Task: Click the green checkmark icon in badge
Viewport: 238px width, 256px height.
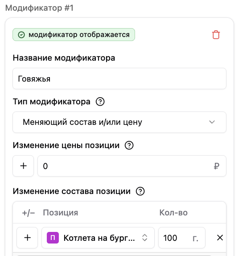Action: (x=21, y=35)
